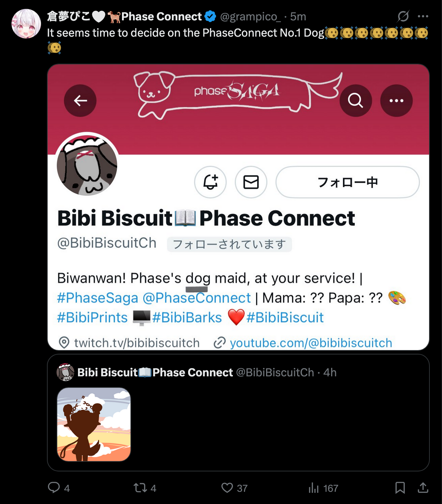Click the Grok slashed-circle icon
The width and height of the screenshot is (442, 504).
click(403, 16)
